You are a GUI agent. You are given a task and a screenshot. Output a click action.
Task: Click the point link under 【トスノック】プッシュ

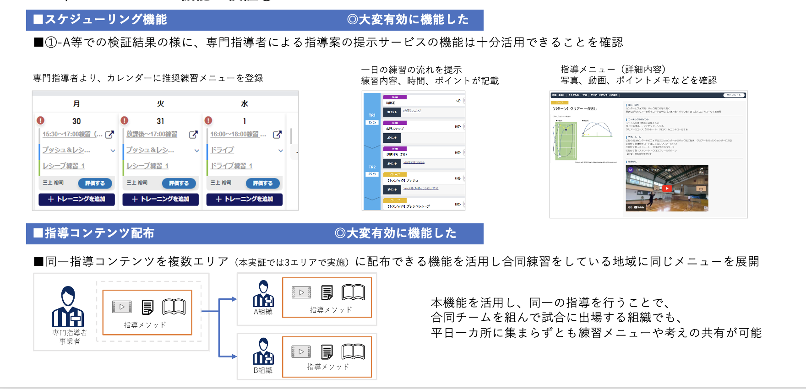click(421, 188)
